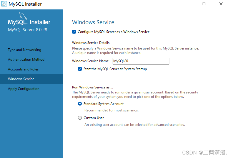Choose the Custom User radio button
The width and height of the screenshot is (231, 158).
coord(80,118)
